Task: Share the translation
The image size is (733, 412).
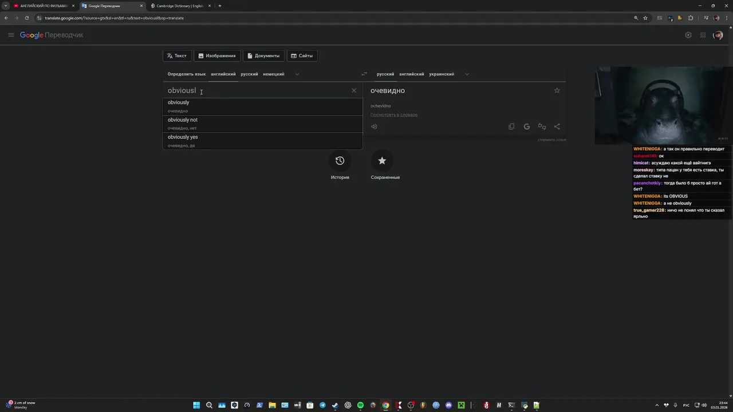Action: 557,126
